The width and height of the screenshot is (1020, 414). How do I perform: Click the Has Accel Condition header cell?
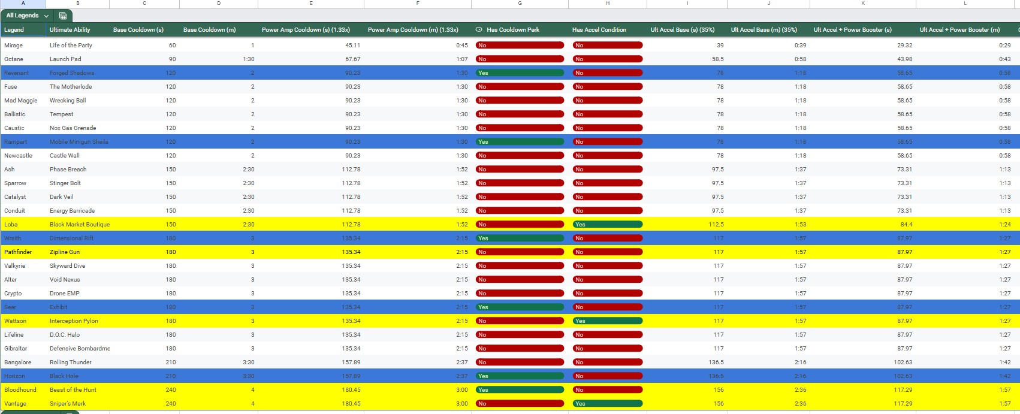(608, 29)
